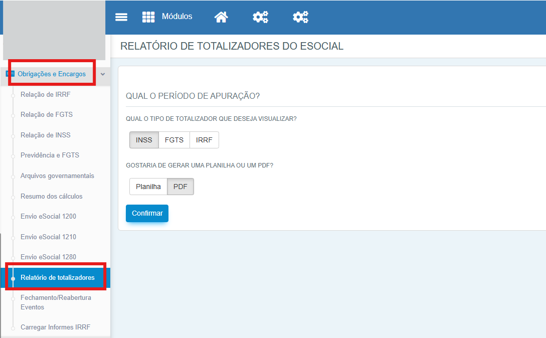Screen dimensions: 546x338
Task: Choose Planilha output format
Action: click(148, 187)
